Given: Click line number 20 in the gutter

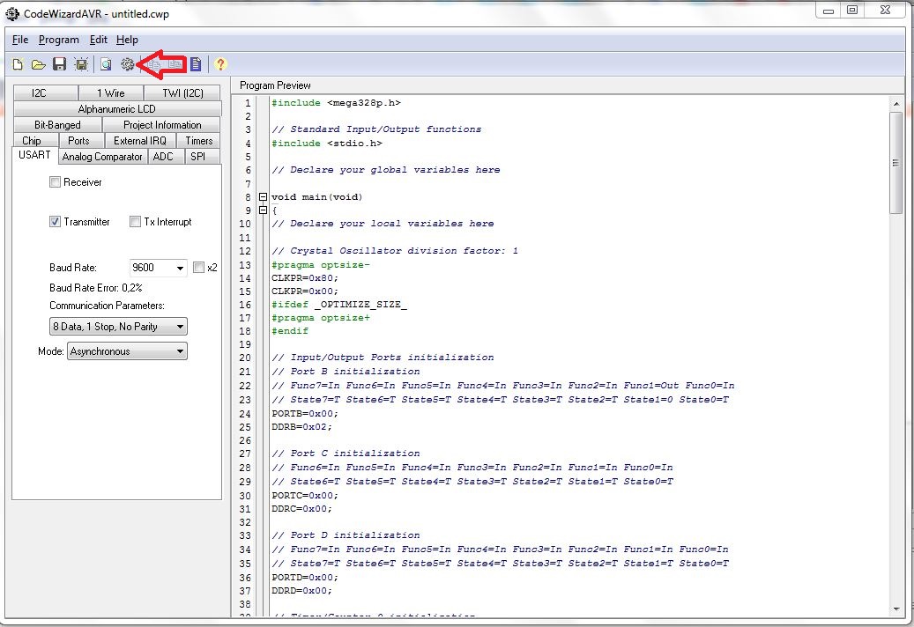Looking at the screenshot, I should [245, 358].
